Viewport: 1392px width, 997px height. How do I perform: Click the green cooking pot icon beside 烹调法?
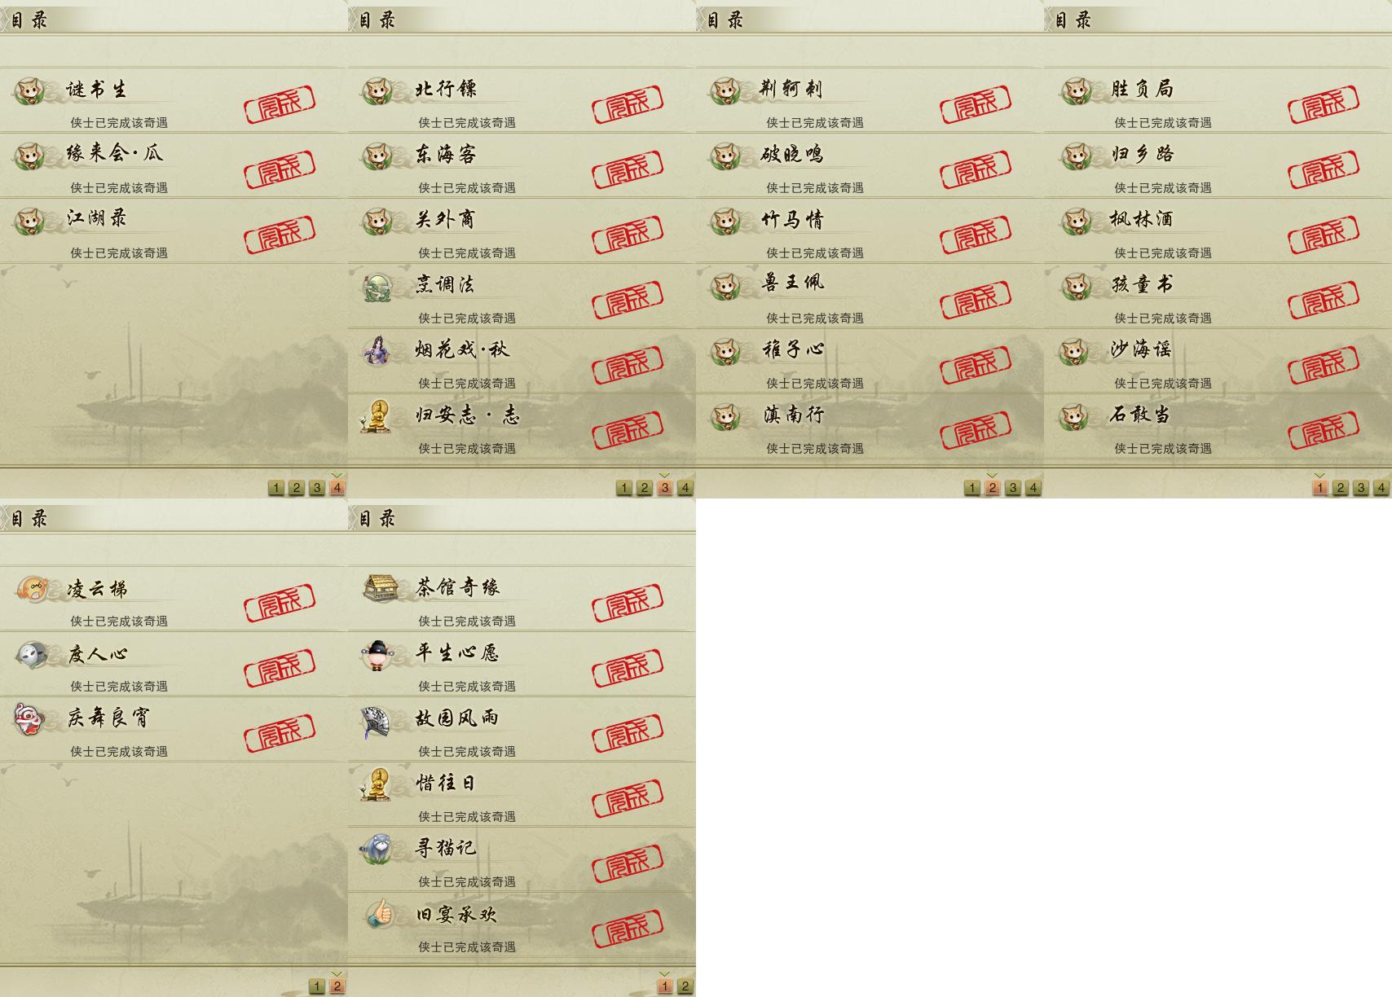tap(378, 287)
